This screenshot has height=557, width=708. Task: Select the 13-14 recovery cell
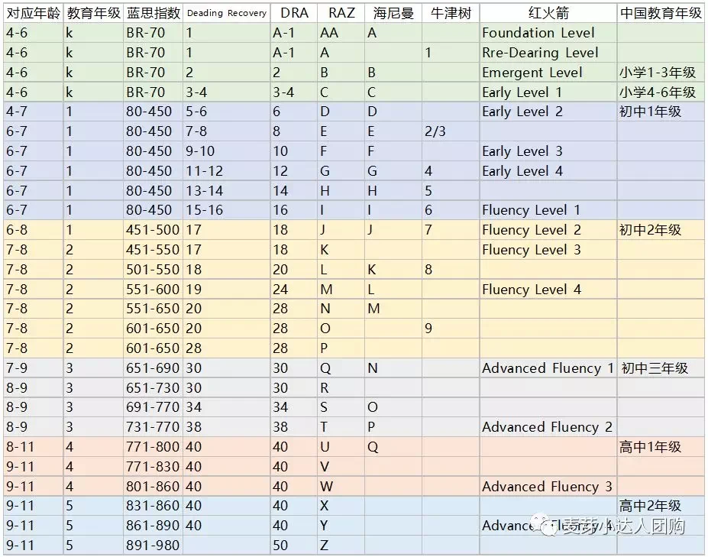pyautogui.click(x=227, y=191)
